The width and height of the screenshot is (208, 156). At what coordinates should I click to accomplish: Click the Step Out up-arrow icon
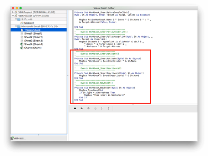(109, 108)
